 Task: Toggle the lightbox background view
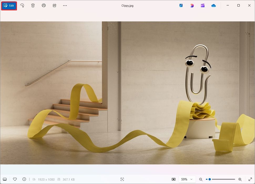click(x=174, y=179)
